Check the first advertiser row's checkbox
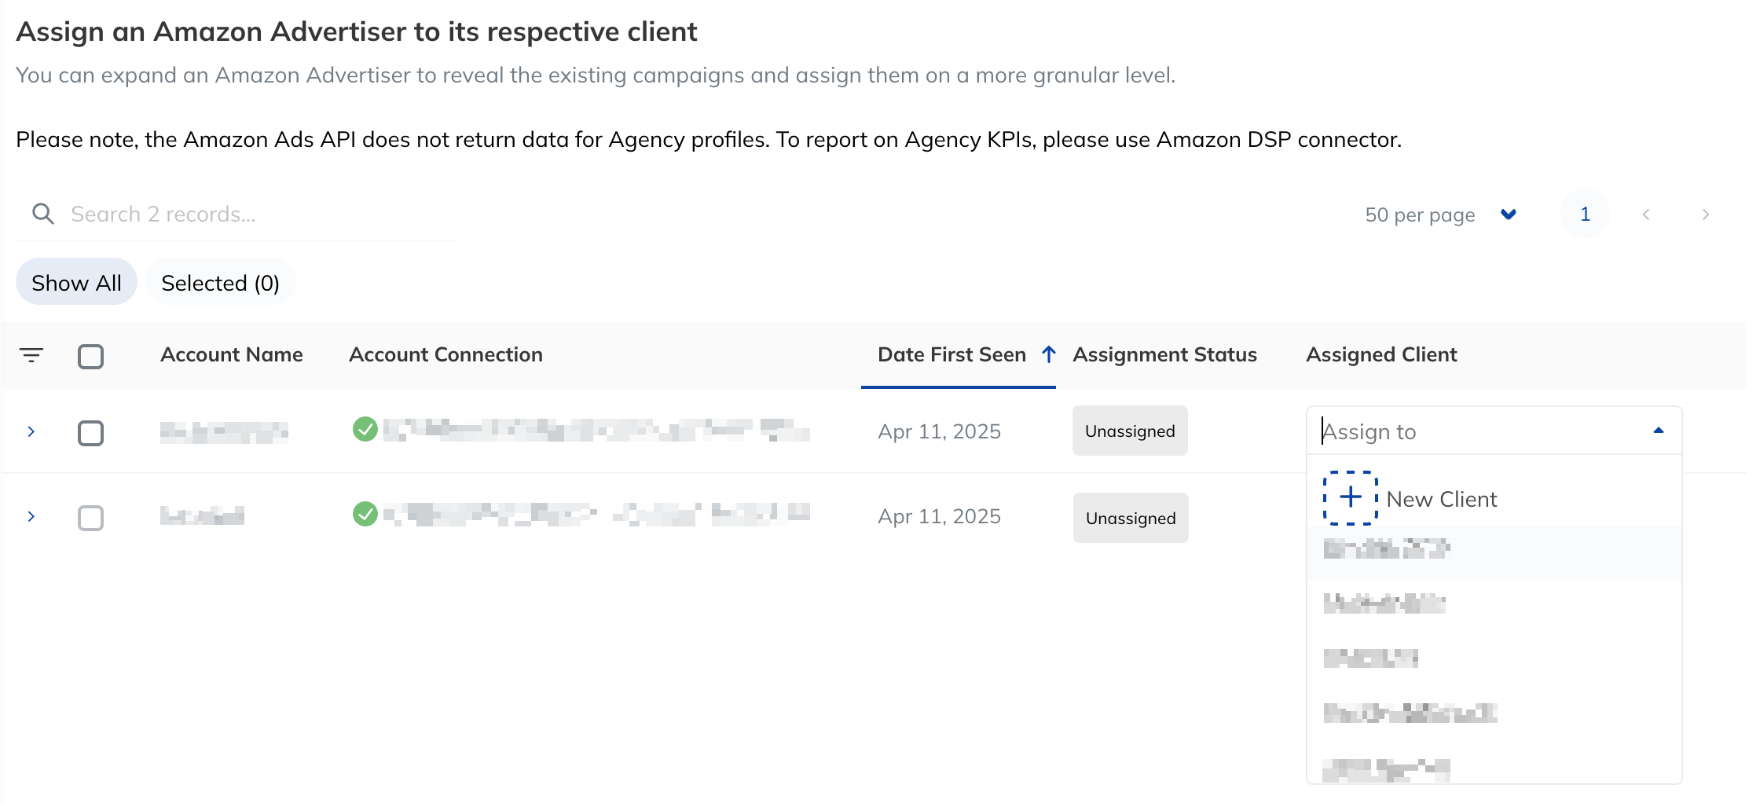The width and height of the screenshot is (1760, 803). coord(91,432)
